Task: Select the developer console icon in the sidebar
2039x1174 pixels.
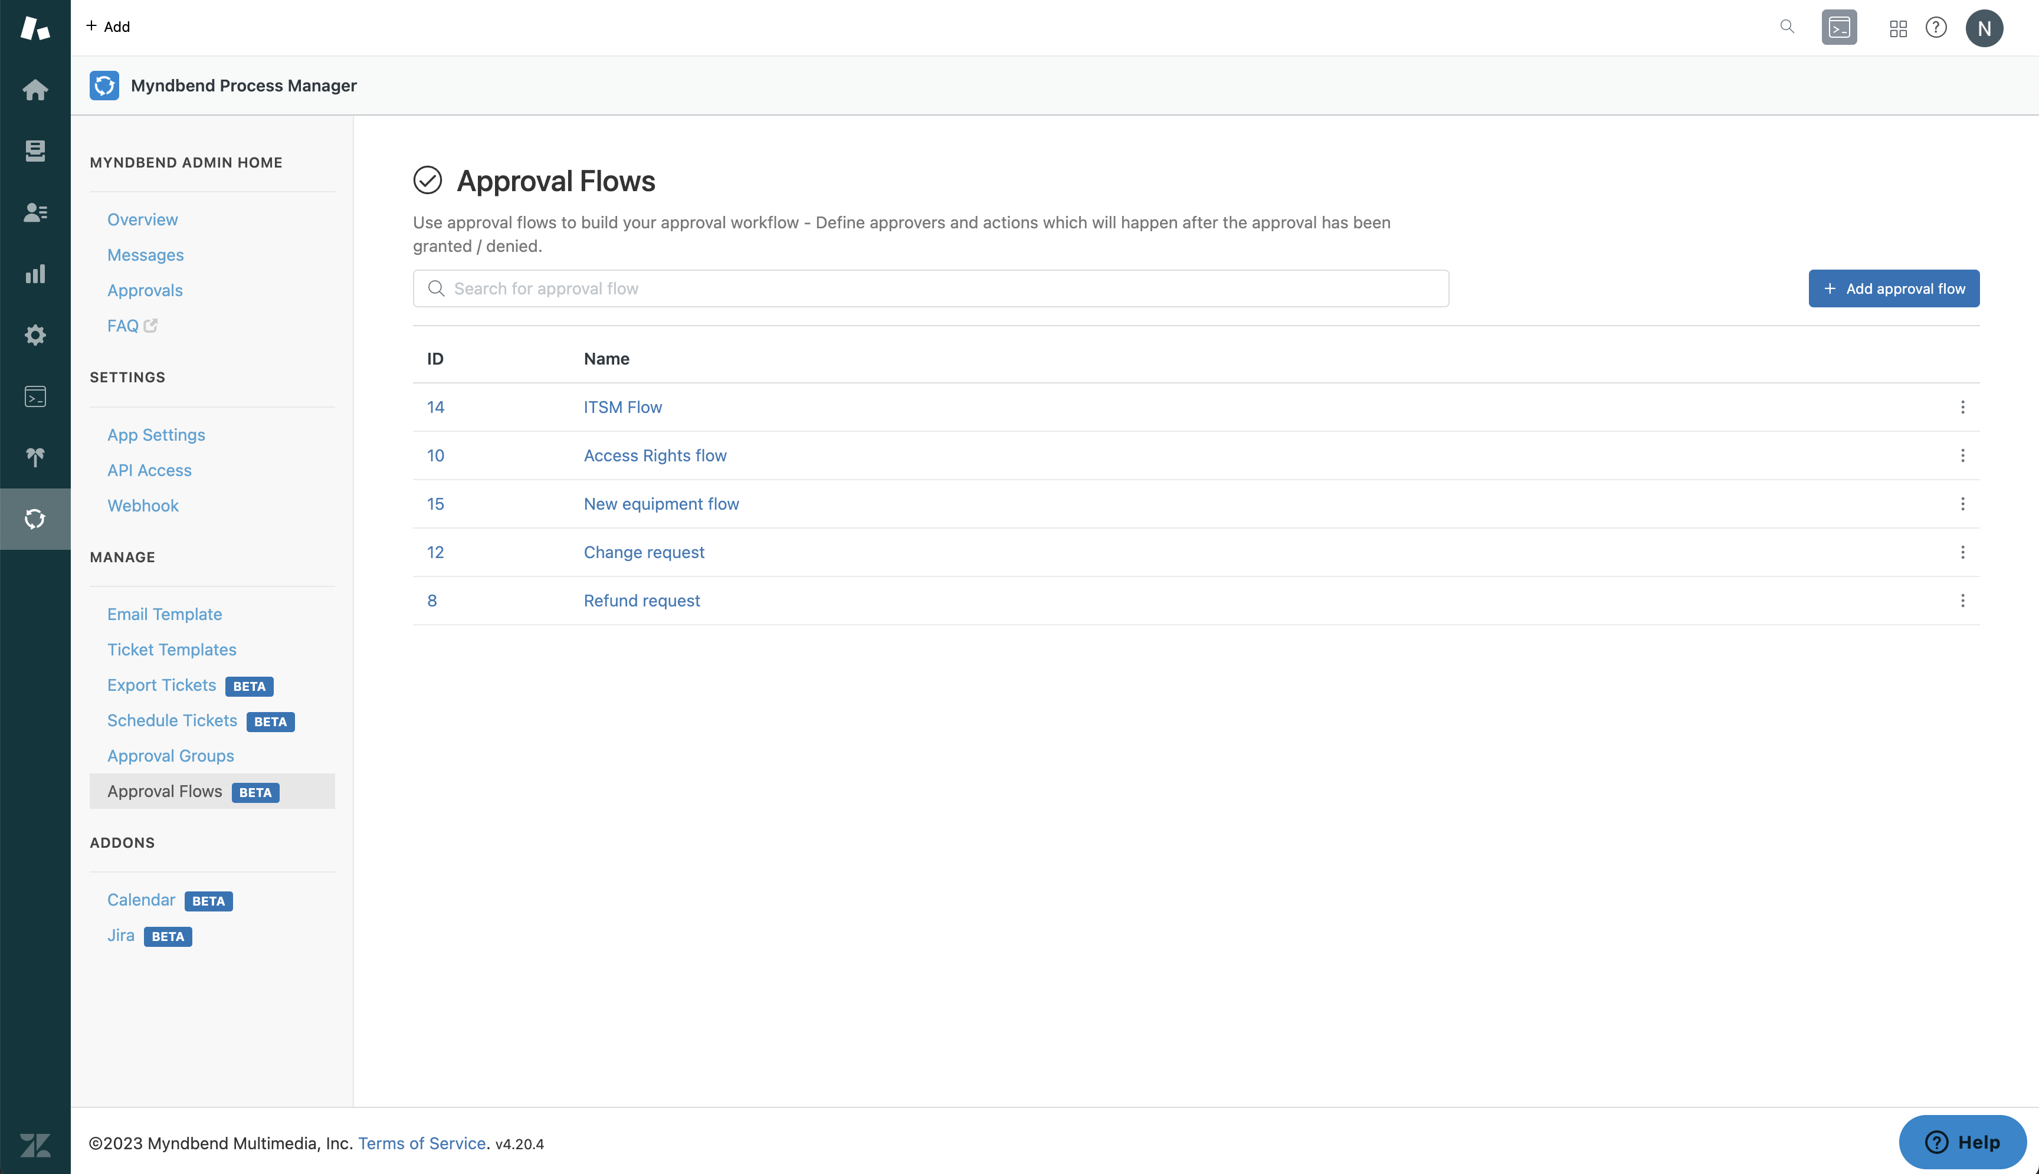Action: pos(35,396)
